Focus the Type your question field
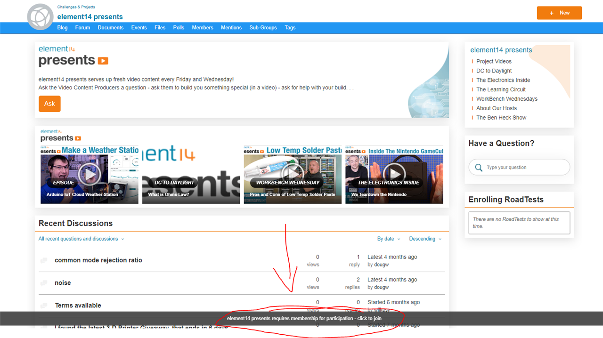This screenshot has width=603, height=338. 519,167
